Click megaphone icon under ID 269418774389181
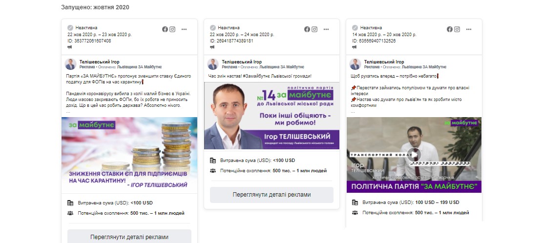Viewport: 543px width, 243px height. pyautogui.click(x=212, y=47)
